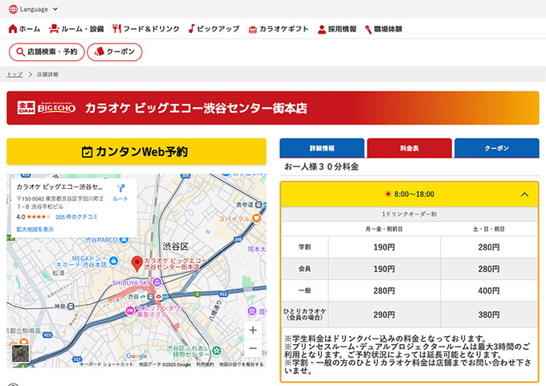Click the globe icon beside Language
The image size is (546, 386).
[x=13, y=10]
